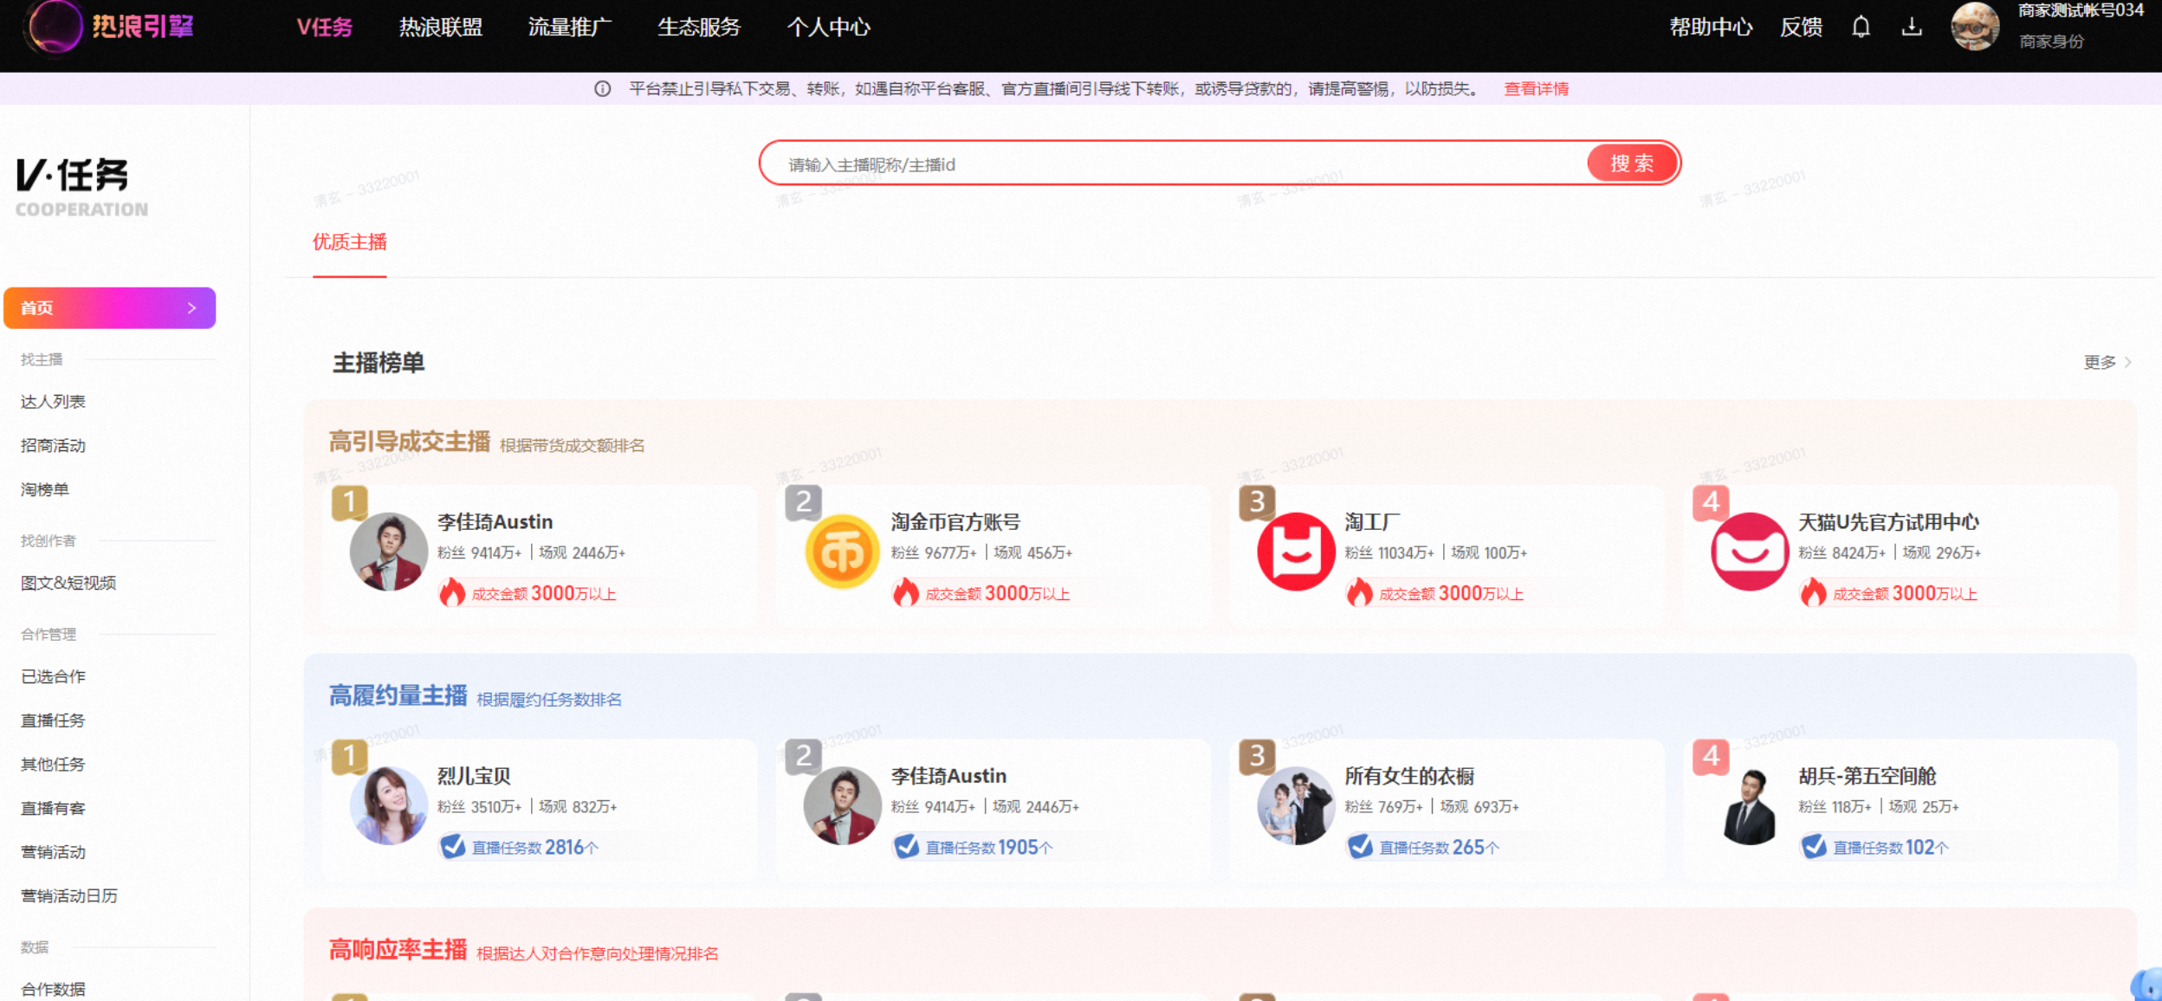The image size is (2162, 1001).
Task: Open 招商活动 in sidebar
Action: (x=53, y=446)
